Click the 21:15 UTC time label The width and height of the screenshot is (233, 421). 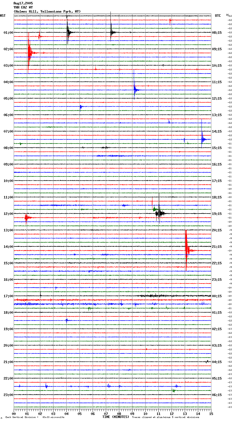coord(217,247)
